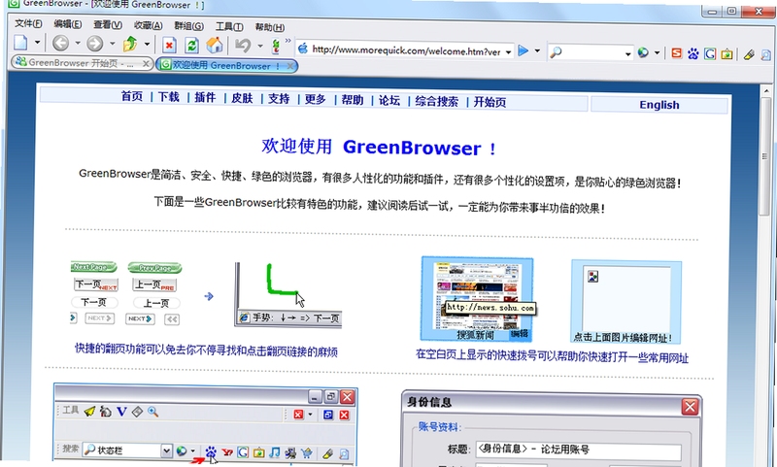The image size is (777, 467).
Task: Click the 综合搜索 navigation link
Action: [x=436, y=102]
